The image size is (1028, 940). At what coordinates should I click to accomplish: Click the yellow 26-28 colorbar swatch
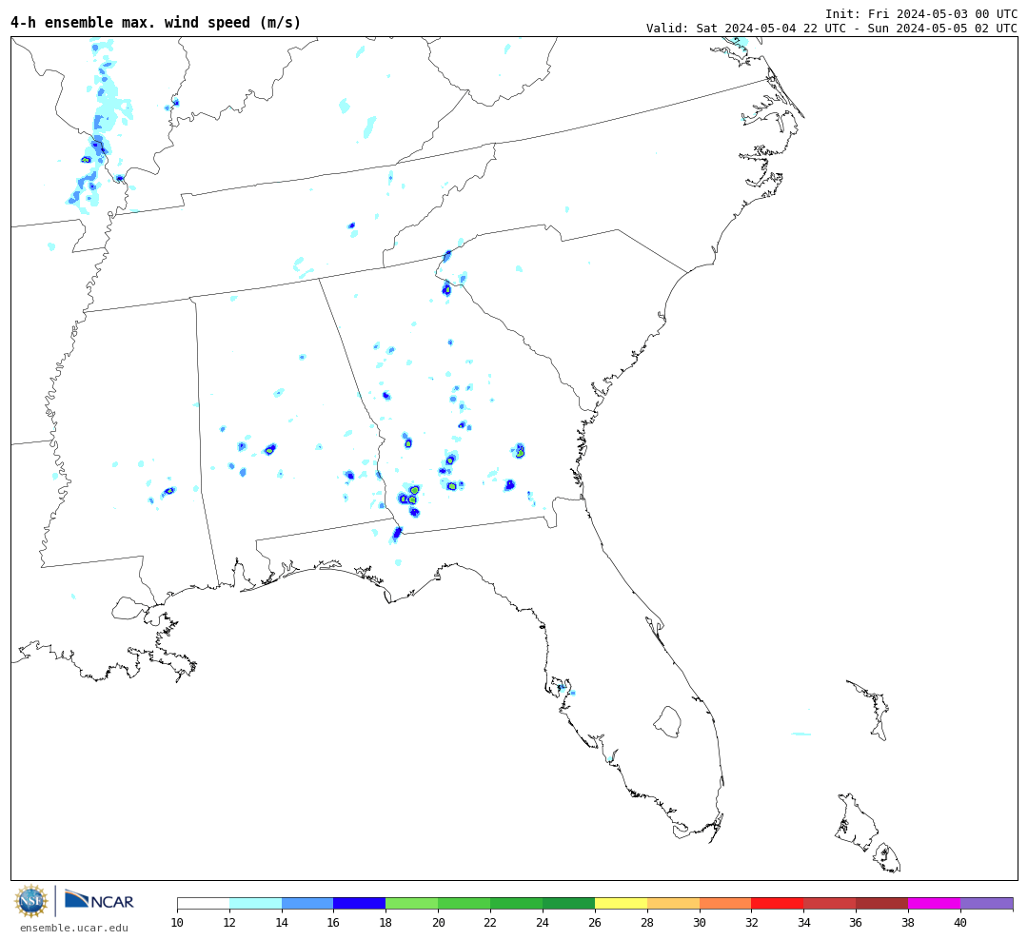point(621,903)
